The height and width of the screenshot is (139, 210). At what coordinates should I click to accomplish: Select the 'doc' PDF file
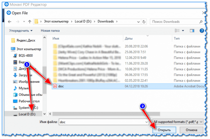pyautogui.click(x=128, y=86)
